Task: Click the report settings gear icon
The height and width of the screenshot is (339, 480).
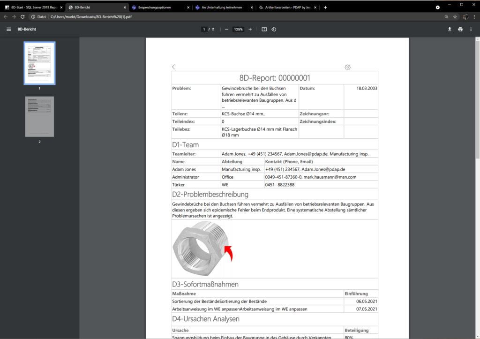Action: 347,68
